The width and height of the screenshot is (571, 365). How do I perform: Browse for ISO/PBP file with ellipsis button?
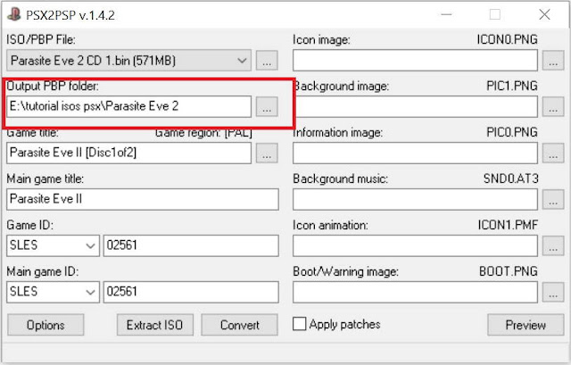tap(267, 61)
